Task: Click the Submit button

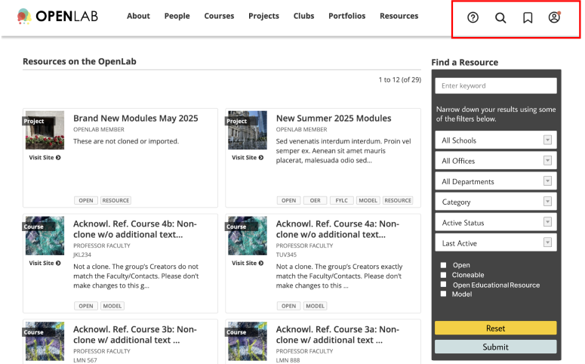Action: pyautogui.click(x=495, y=347)
